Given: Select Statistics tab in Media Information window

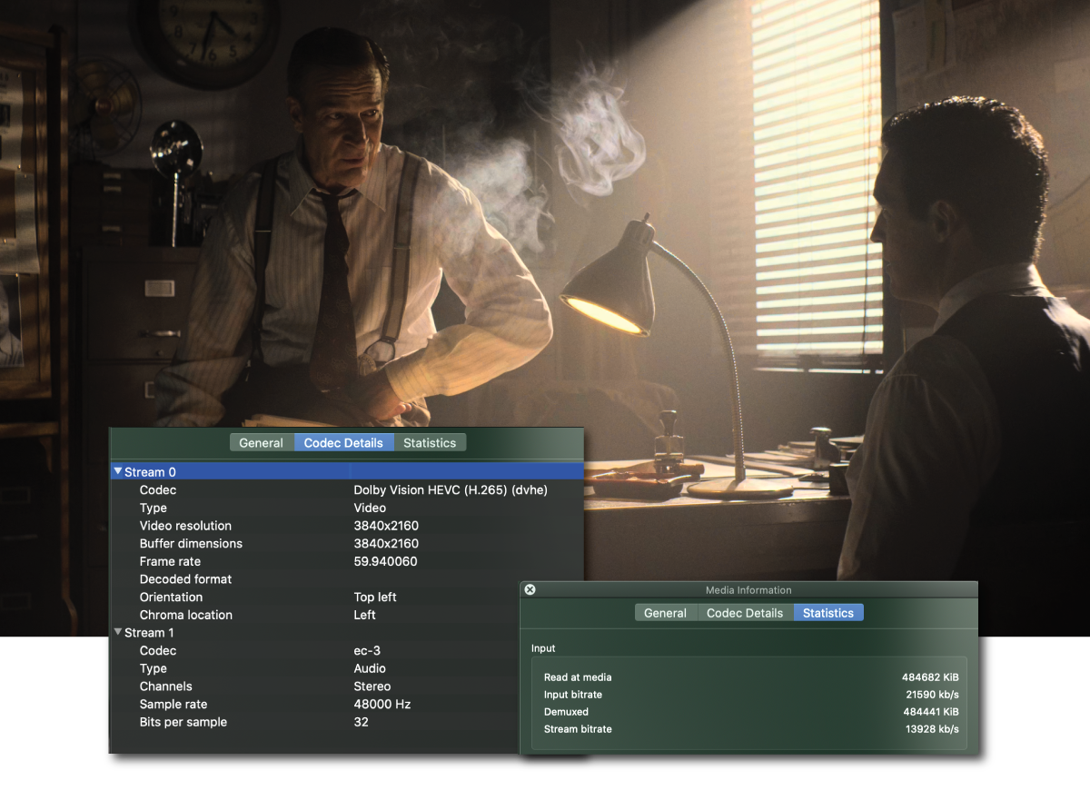Looking at the screenshot, I should coord(828,613).
